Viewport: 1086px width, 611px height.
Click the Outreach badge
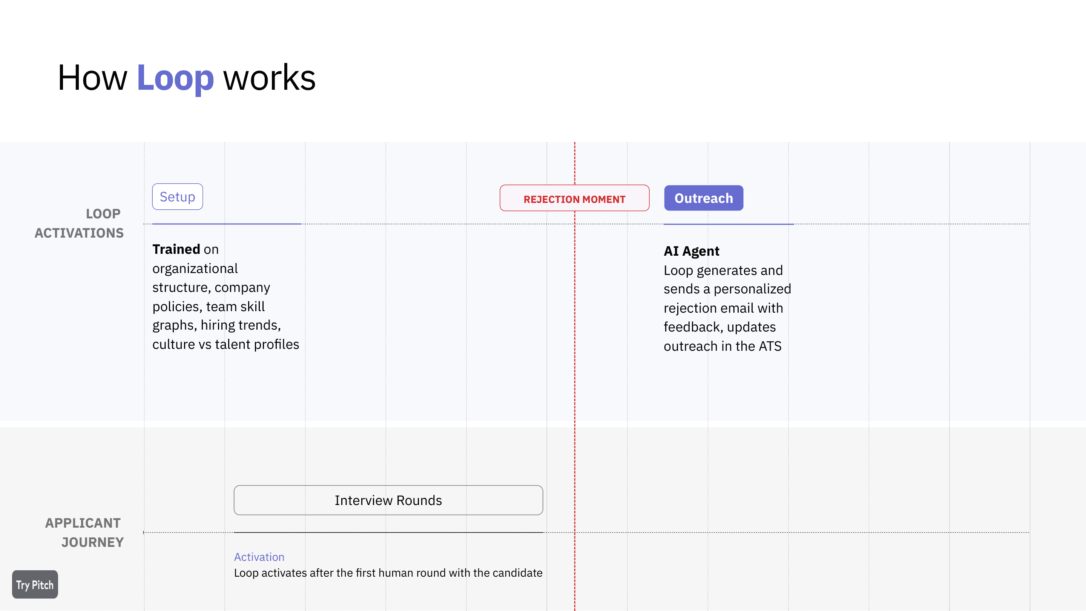click(x=704, y=198)
